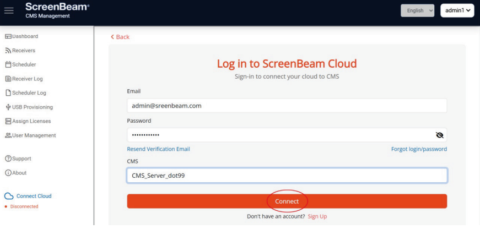The height and width of the screenshot is (229, 480).
Task: Click the Support question mark icon
Action: coord(8,159)
